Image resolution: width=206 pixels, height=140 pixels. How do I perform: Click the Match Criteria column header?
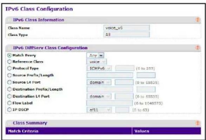(x=68, y=131)
